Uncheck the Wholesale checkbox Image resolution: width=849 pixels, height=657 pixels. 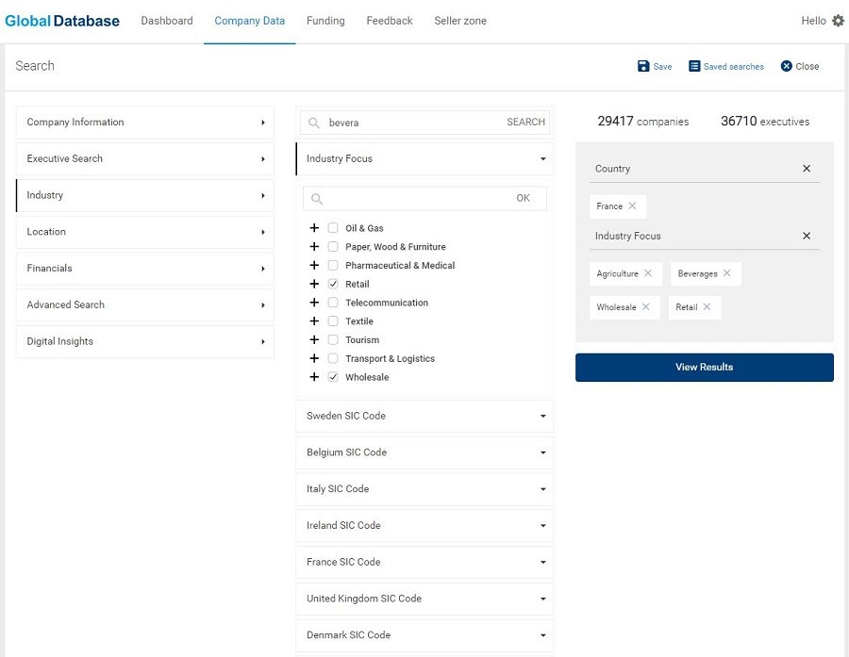333,377
